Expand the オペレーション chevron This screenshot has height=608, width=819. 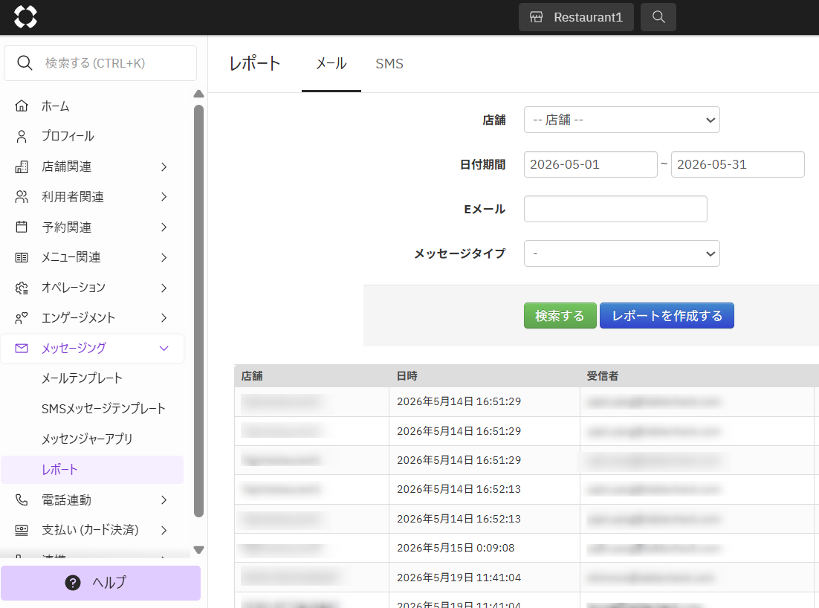[164, 288]
